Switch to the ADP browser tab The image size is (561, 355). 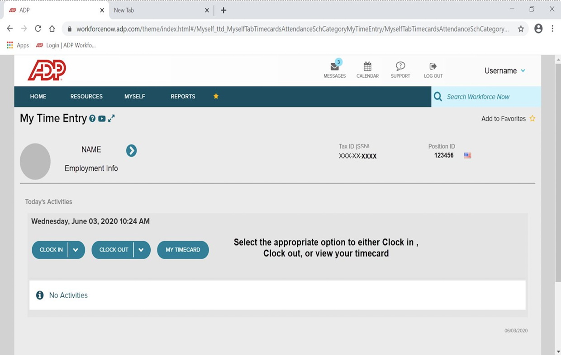click(56, 10)
